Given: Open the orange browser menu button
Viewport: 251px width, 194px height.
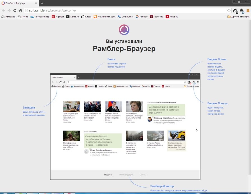Looking at the screenshot, I should tap(248, 10).
